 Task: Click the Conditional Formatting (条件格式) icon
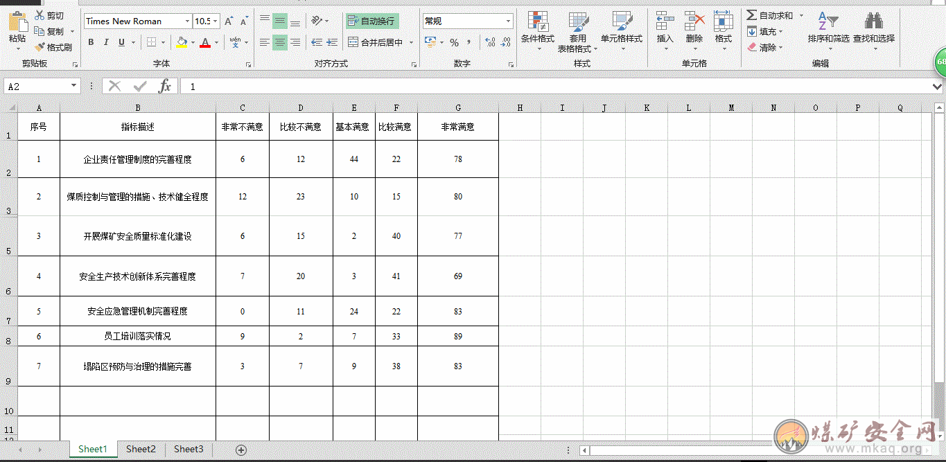[537, 24]
